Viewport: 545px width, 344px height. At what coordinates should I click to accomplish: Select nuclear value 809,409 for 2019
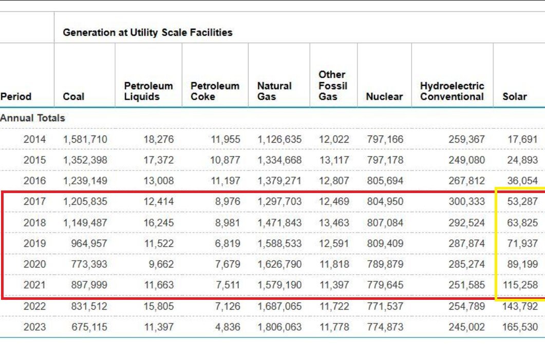tap(385, 243)
